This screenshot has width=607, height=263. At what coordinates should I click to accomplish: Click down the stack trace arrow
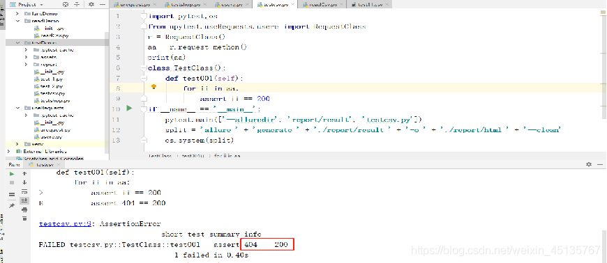click(x=24, y=182)
